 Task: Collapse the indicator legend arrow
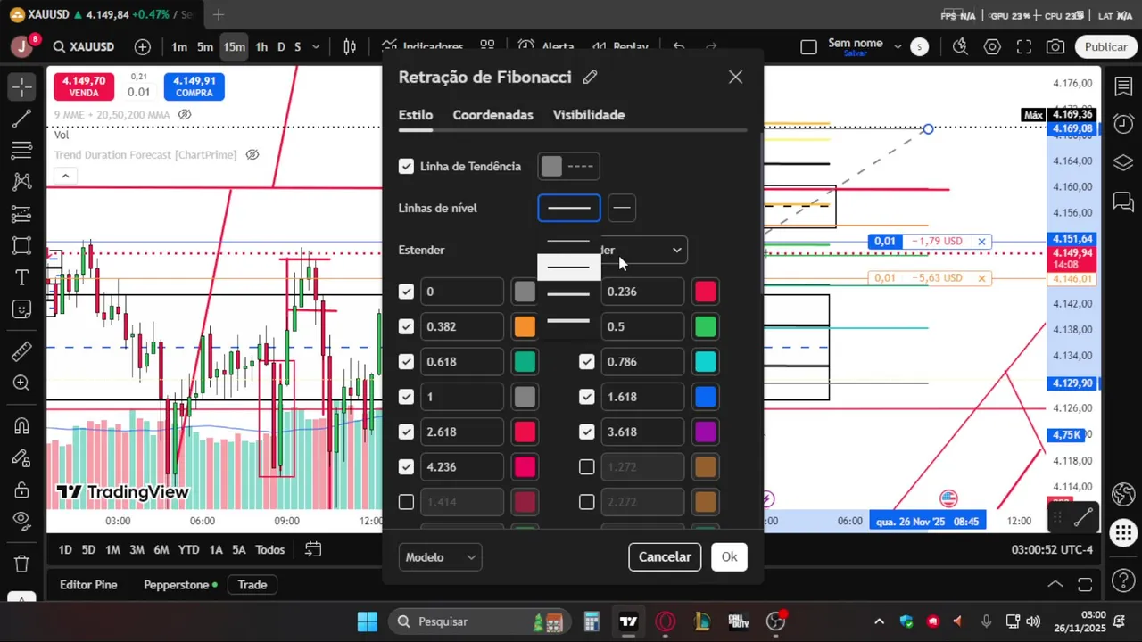pos(65,177)
